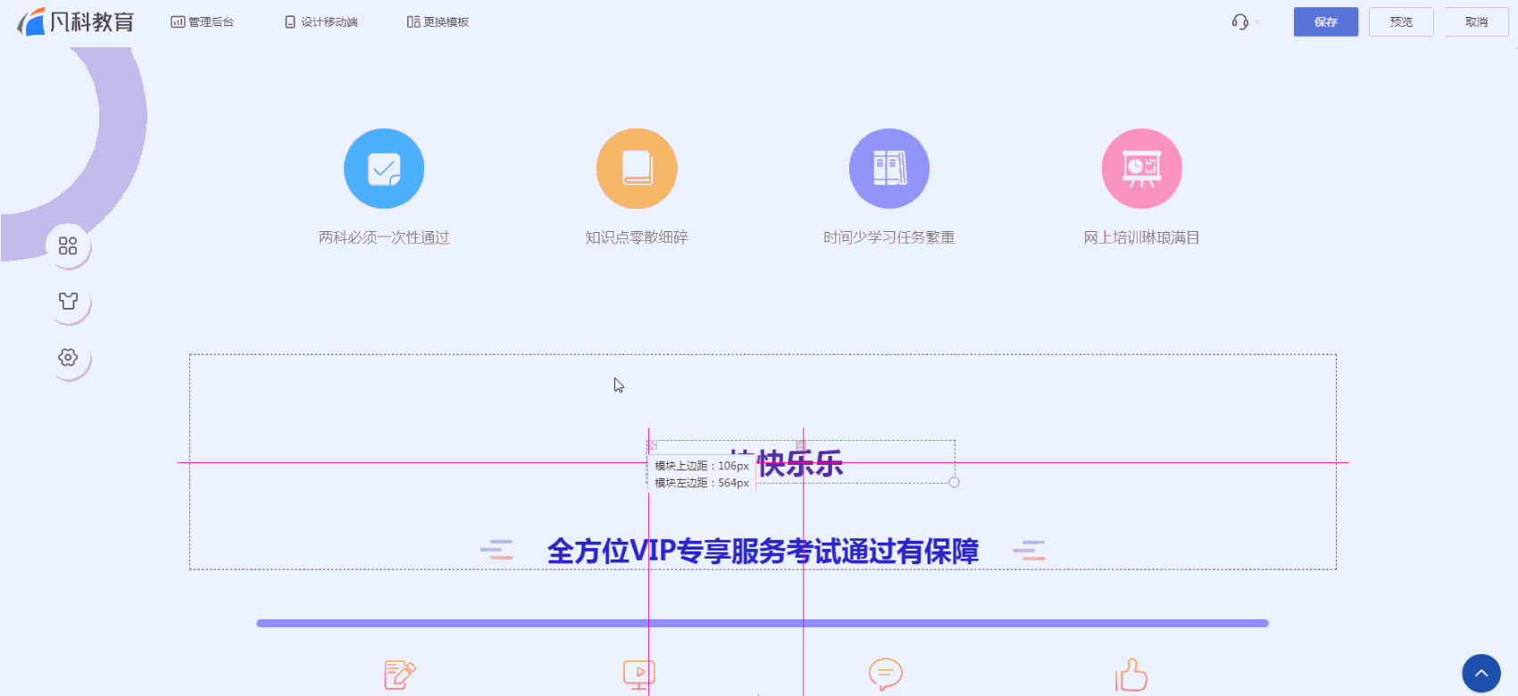Viewport: 1518px width, 696px height.
Task: Click the notepad with pencil icon
Action: (x=400, y=675)
